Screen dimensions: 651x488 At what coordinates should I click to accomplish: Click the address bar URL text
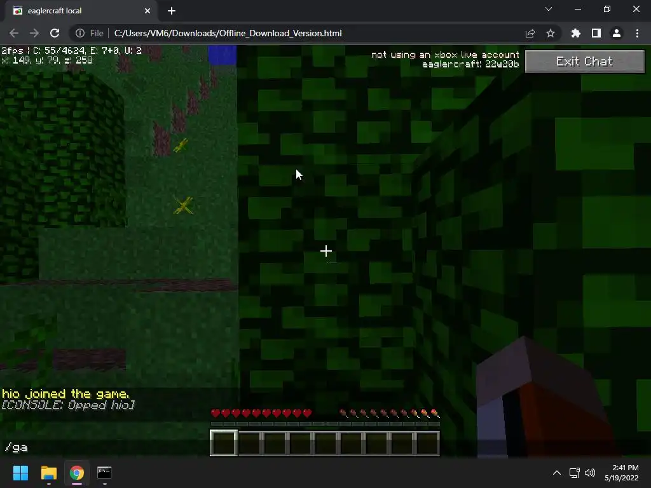[228, 33]
